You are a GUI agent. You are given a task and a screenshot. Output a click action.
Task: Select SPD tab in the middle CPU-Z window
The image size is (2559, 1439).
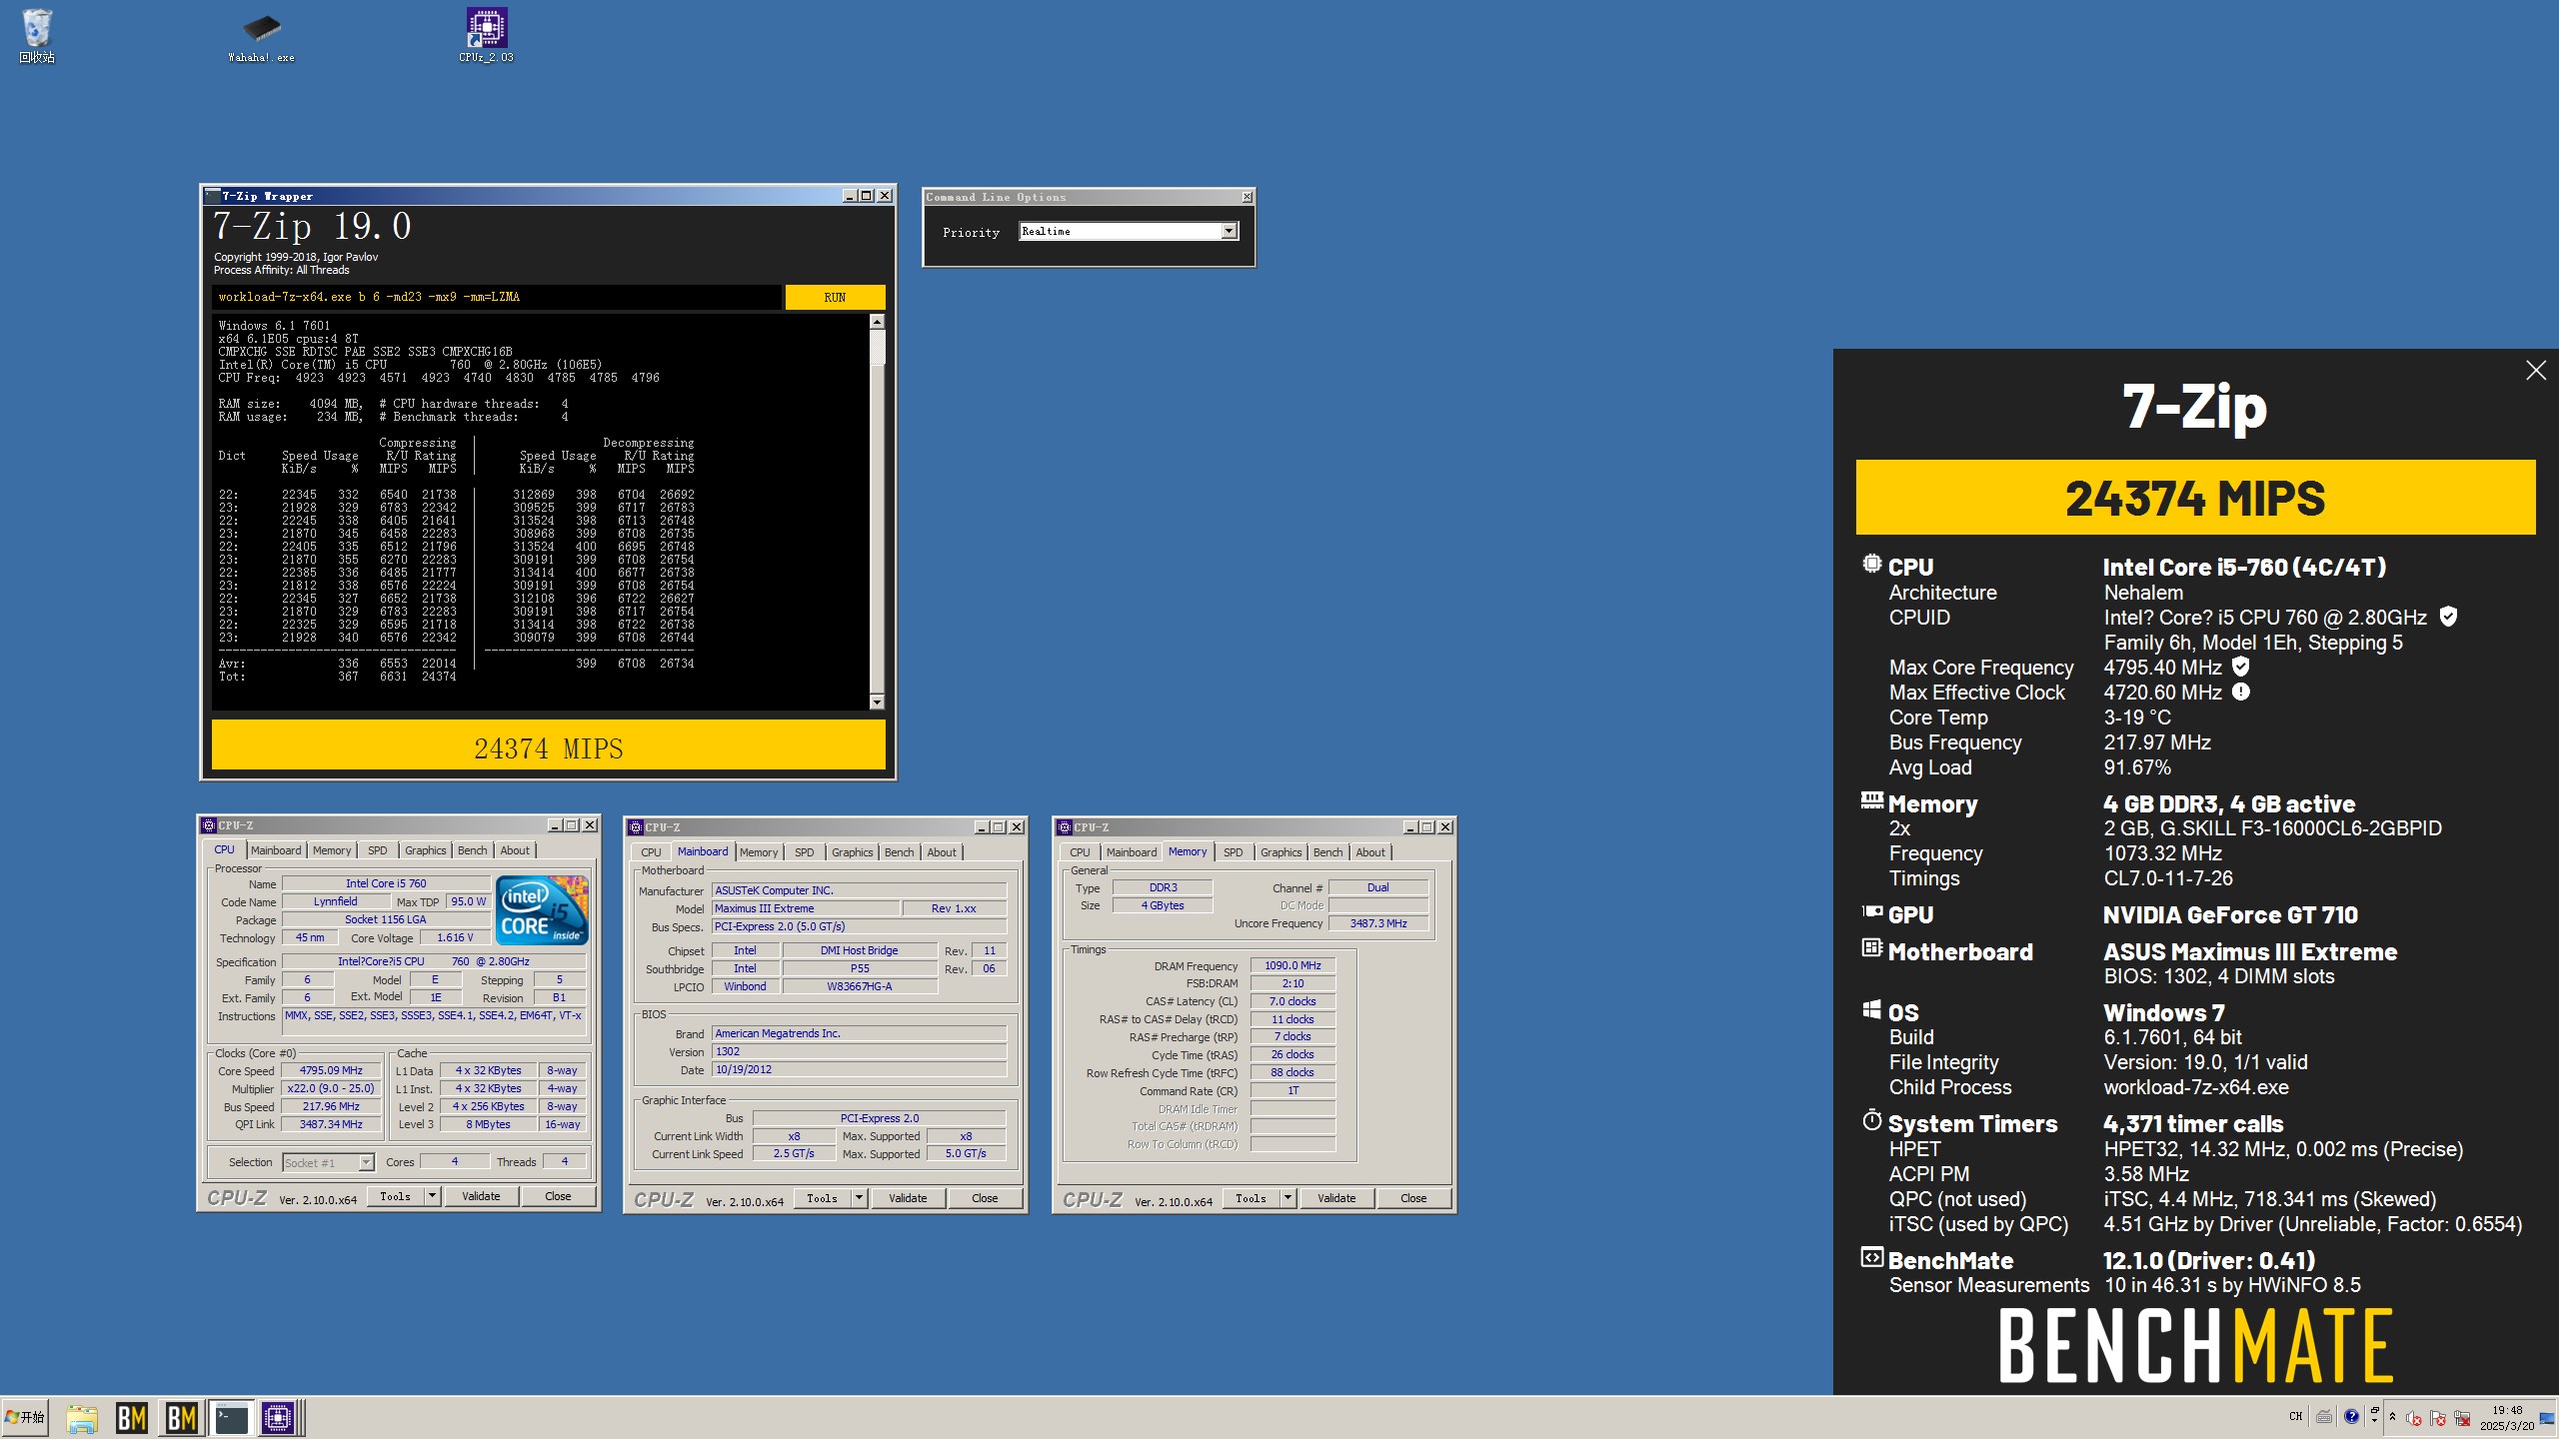tap(804, 852)
